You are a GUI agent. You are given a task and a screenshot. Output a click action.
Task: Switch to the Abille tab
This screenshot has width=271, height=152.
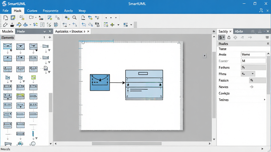239,31
